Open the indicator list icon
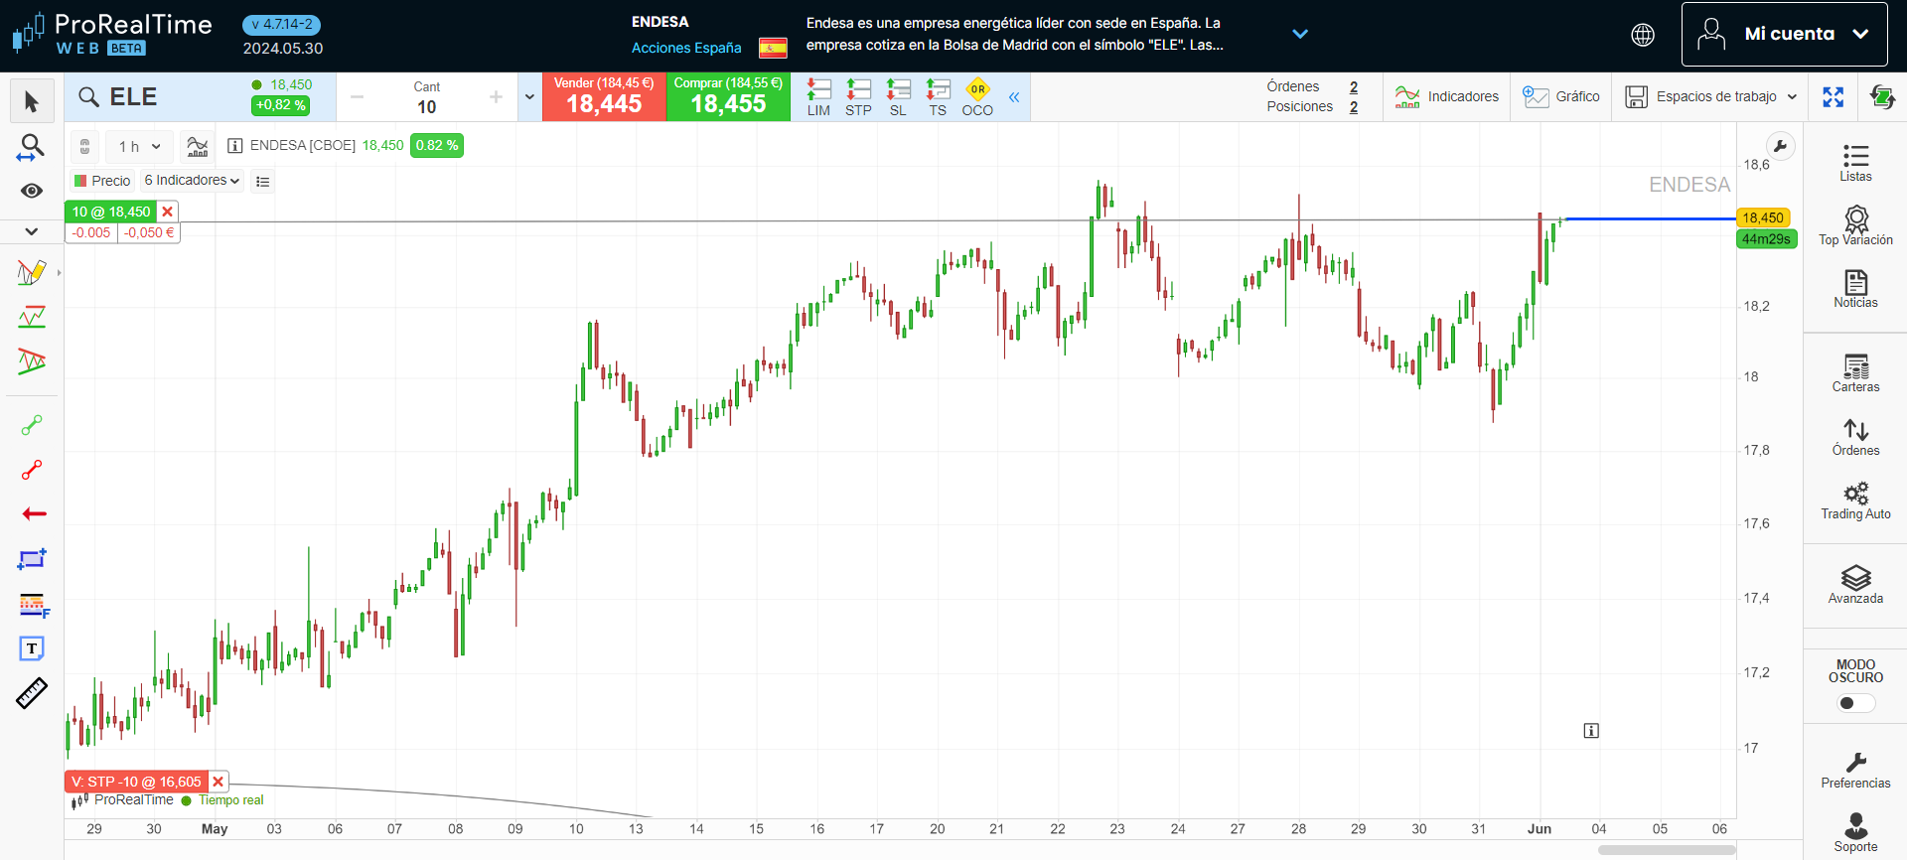The image size is (1907, 860). pos(263,181)
